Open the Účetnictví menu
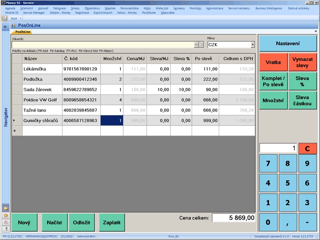The image size is (320, 240). (x=26, y=8)
